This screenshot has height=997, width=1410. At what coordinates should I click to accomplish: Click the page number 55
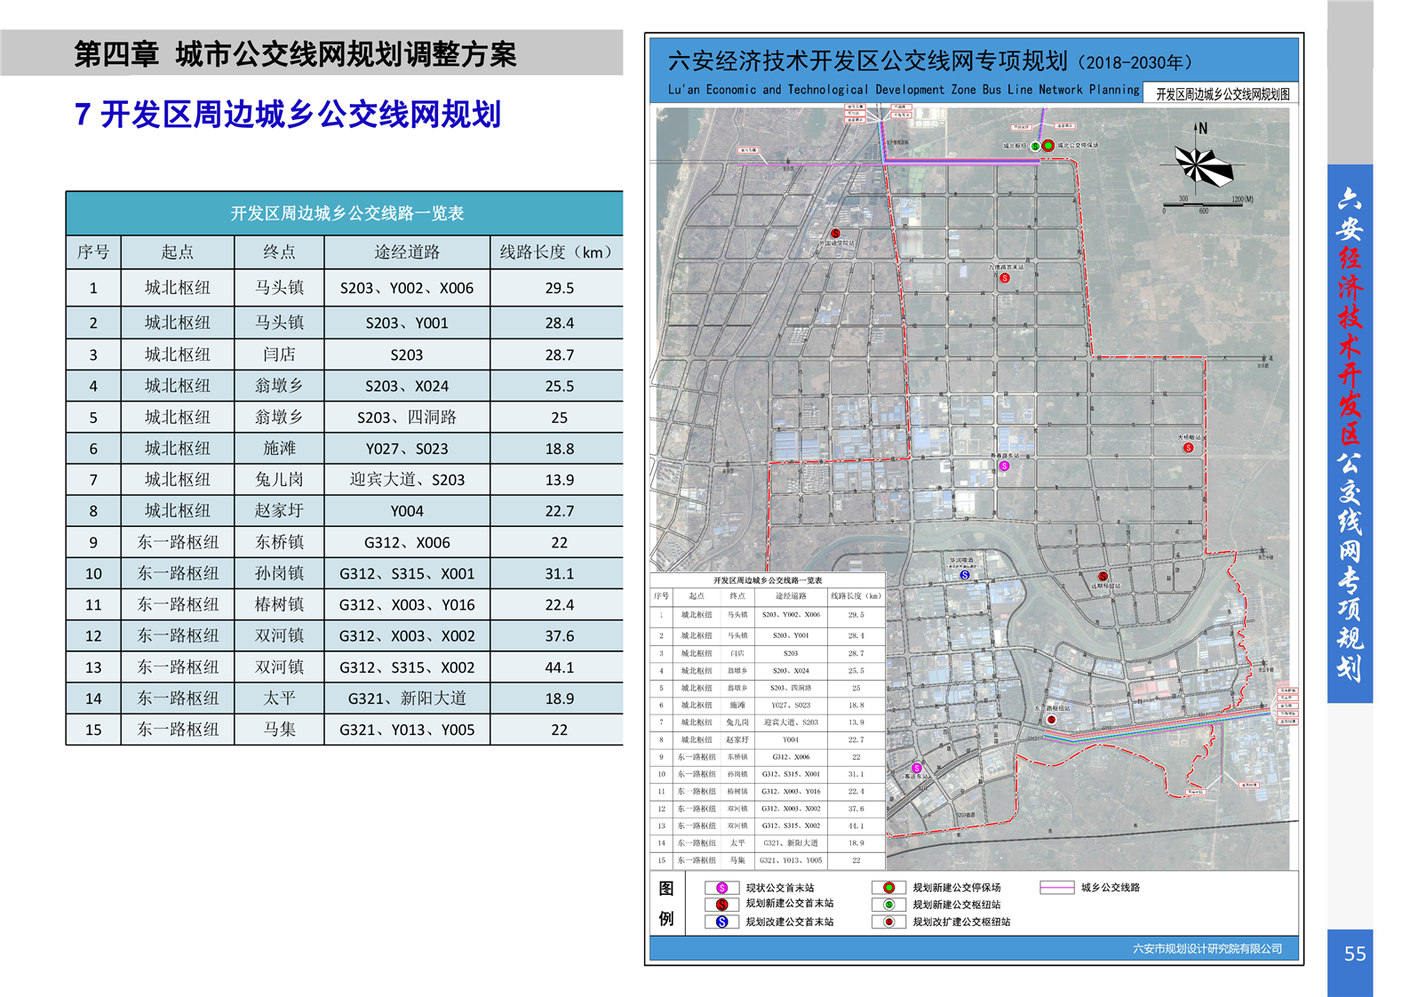pyautogui.click(x=1355, y=954)
